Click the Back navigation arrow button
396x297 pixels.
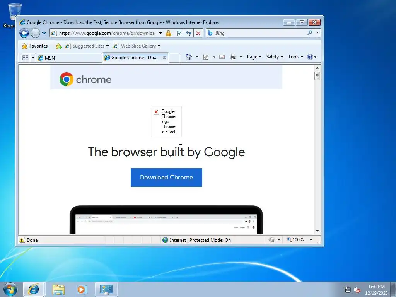click(x=24, y=33)
